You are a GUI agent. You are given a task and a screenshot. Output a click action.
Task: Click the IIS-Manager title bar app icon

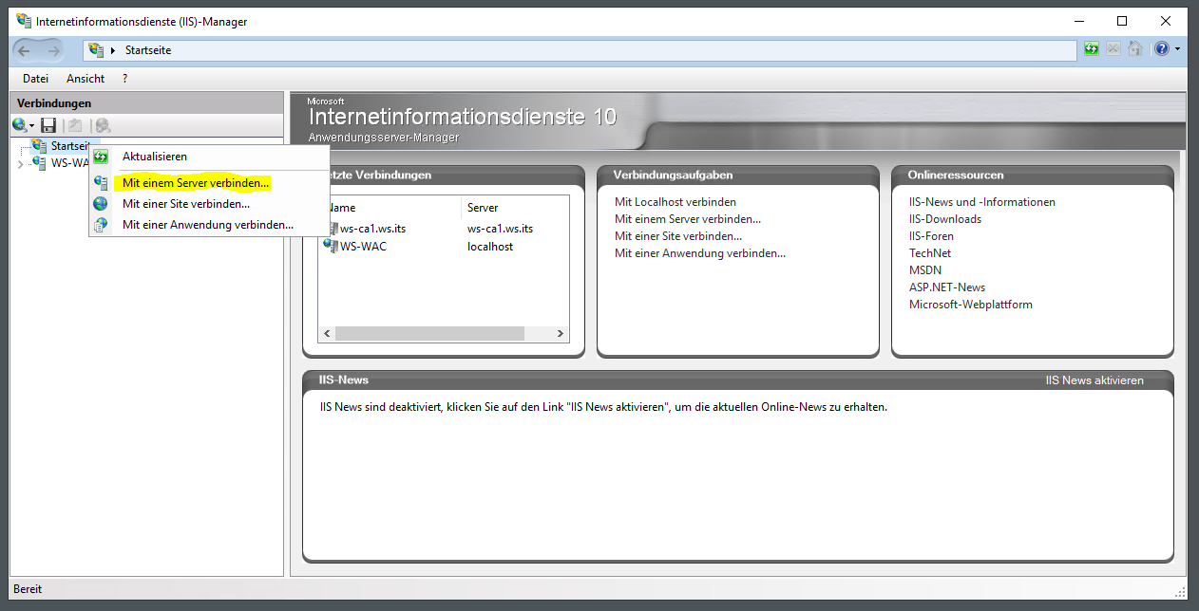(23, 21)
